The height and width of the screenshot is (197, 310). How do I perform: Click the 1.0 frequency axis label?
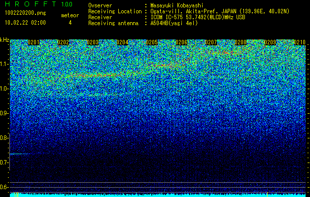(4, 89)
